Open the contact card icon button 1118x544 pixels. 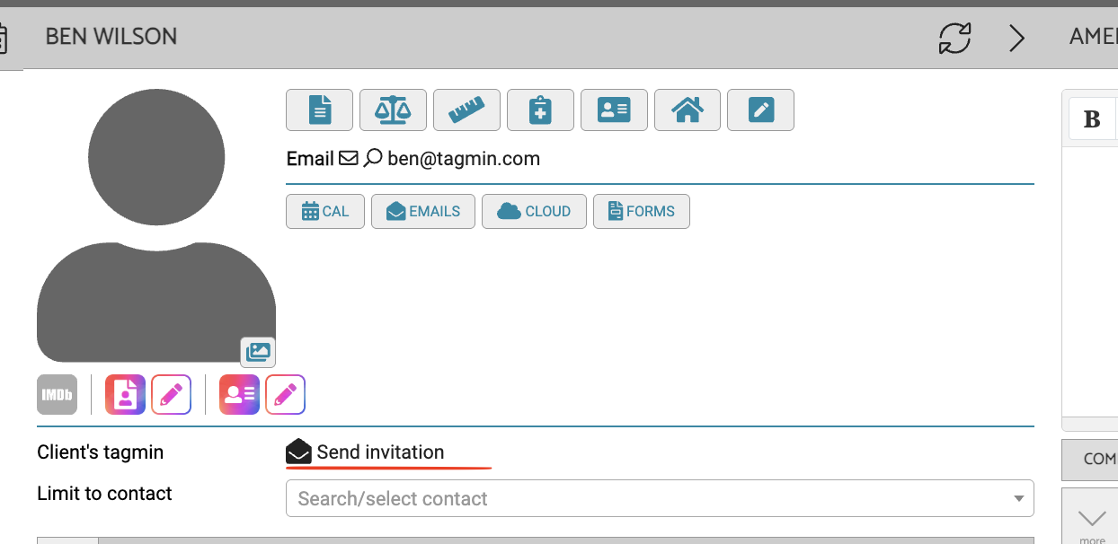(614, 110)
